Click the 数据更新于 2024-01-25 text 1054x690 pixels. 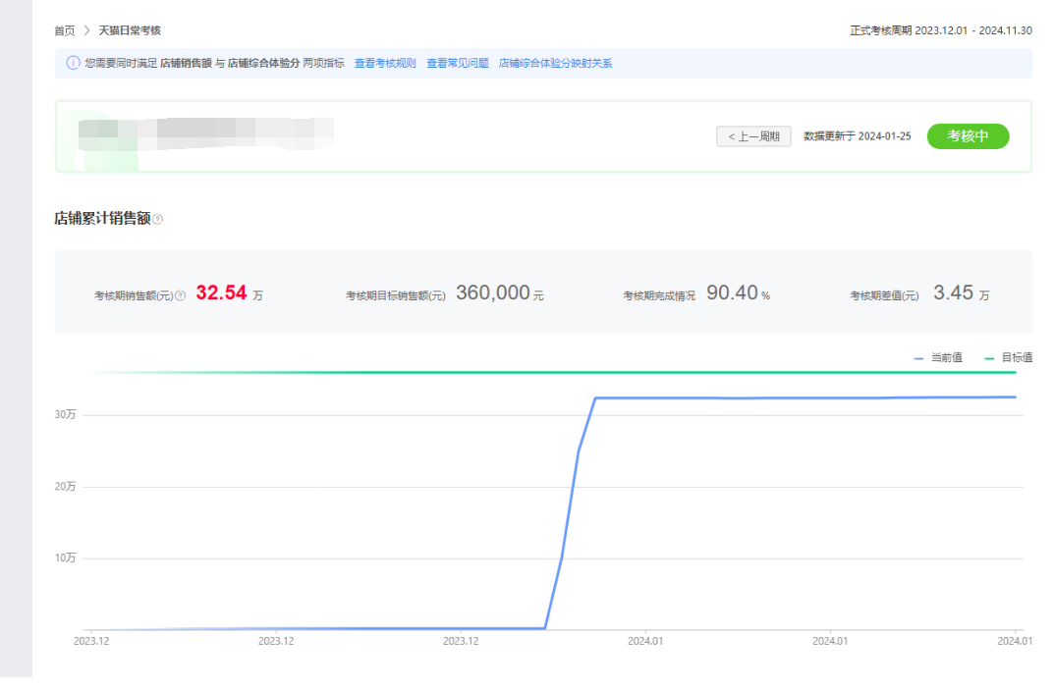(857, 136)
